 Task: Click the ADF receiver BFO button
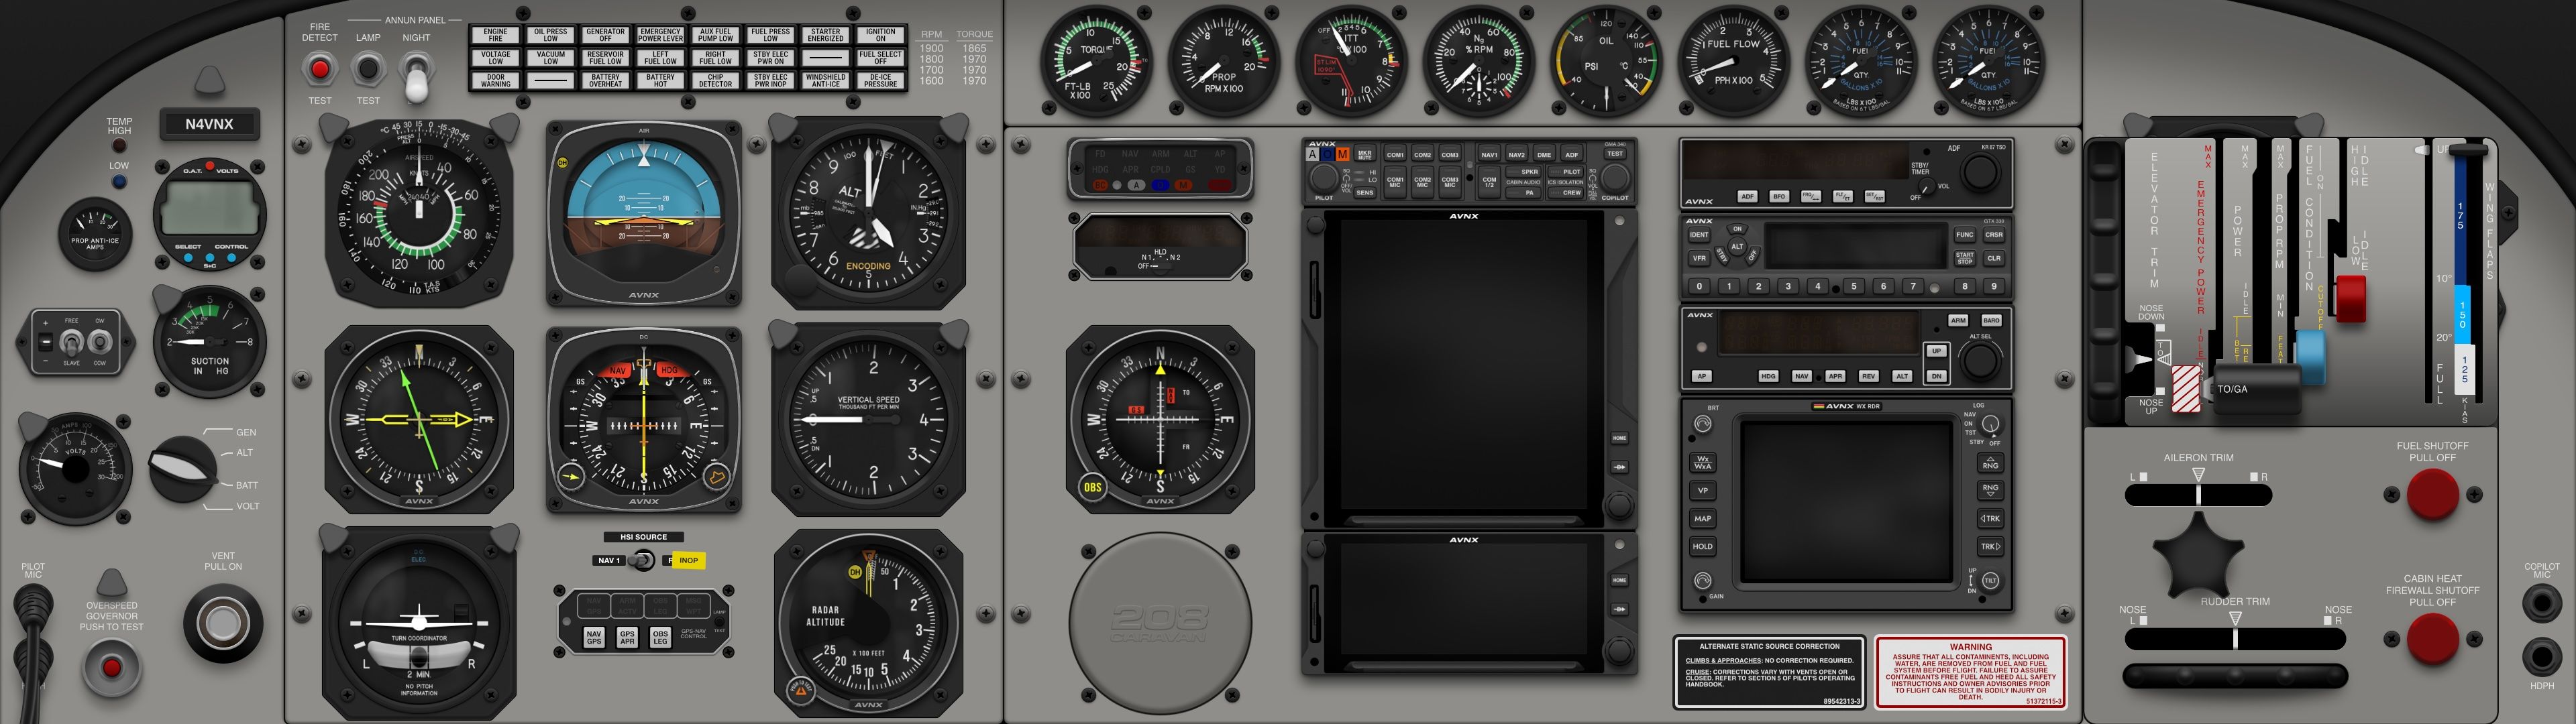(x=1779, y=196)
